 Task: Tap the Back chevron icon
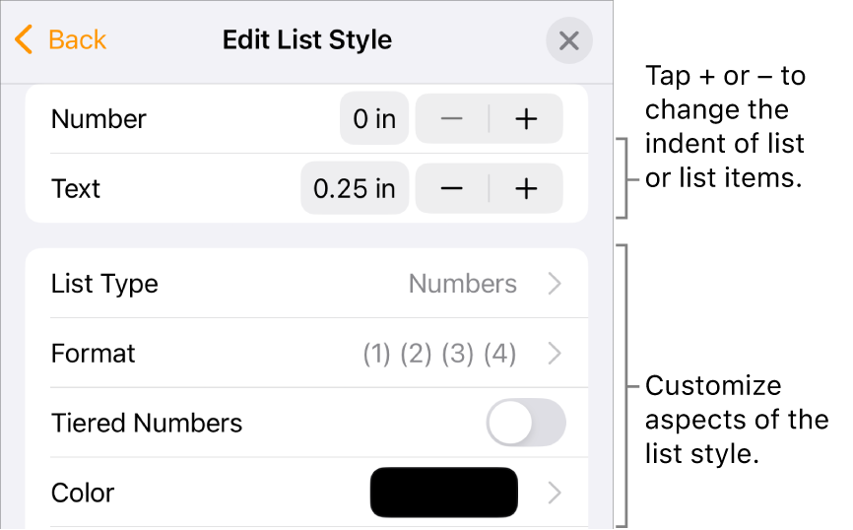click(25, 39)
